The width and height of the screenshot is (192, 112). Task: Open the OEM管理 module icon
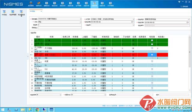pyautogui.click(x=110, y=4)
